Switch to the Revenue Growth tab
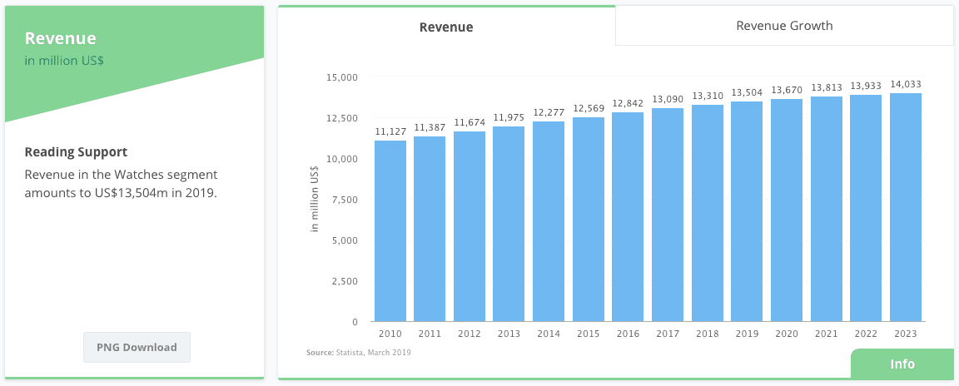 click(784, 26)
